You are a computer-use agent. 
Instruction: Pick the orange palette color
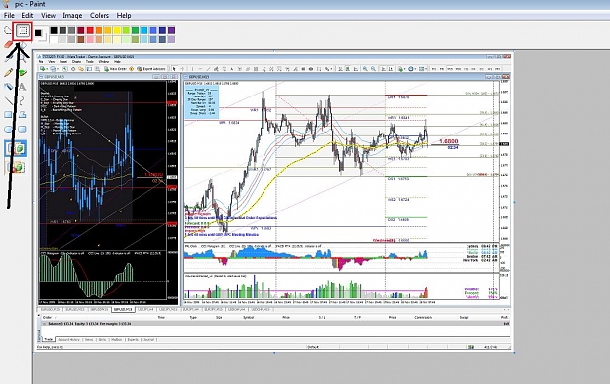click(99, 30)
